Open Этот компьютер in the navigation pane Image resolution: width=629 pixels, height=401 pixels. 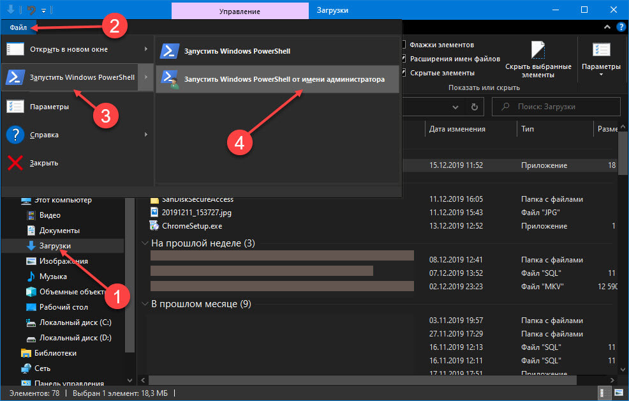(63, 200)
